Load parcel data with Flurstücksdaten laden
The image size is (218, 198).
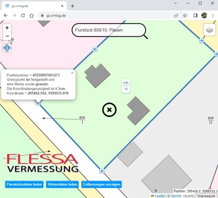24,184
